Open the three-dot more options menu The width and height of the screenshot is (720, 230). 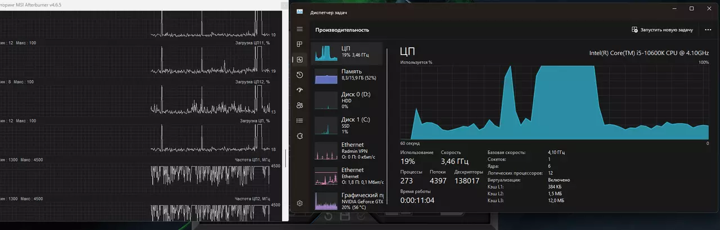[x=707, y=30]
